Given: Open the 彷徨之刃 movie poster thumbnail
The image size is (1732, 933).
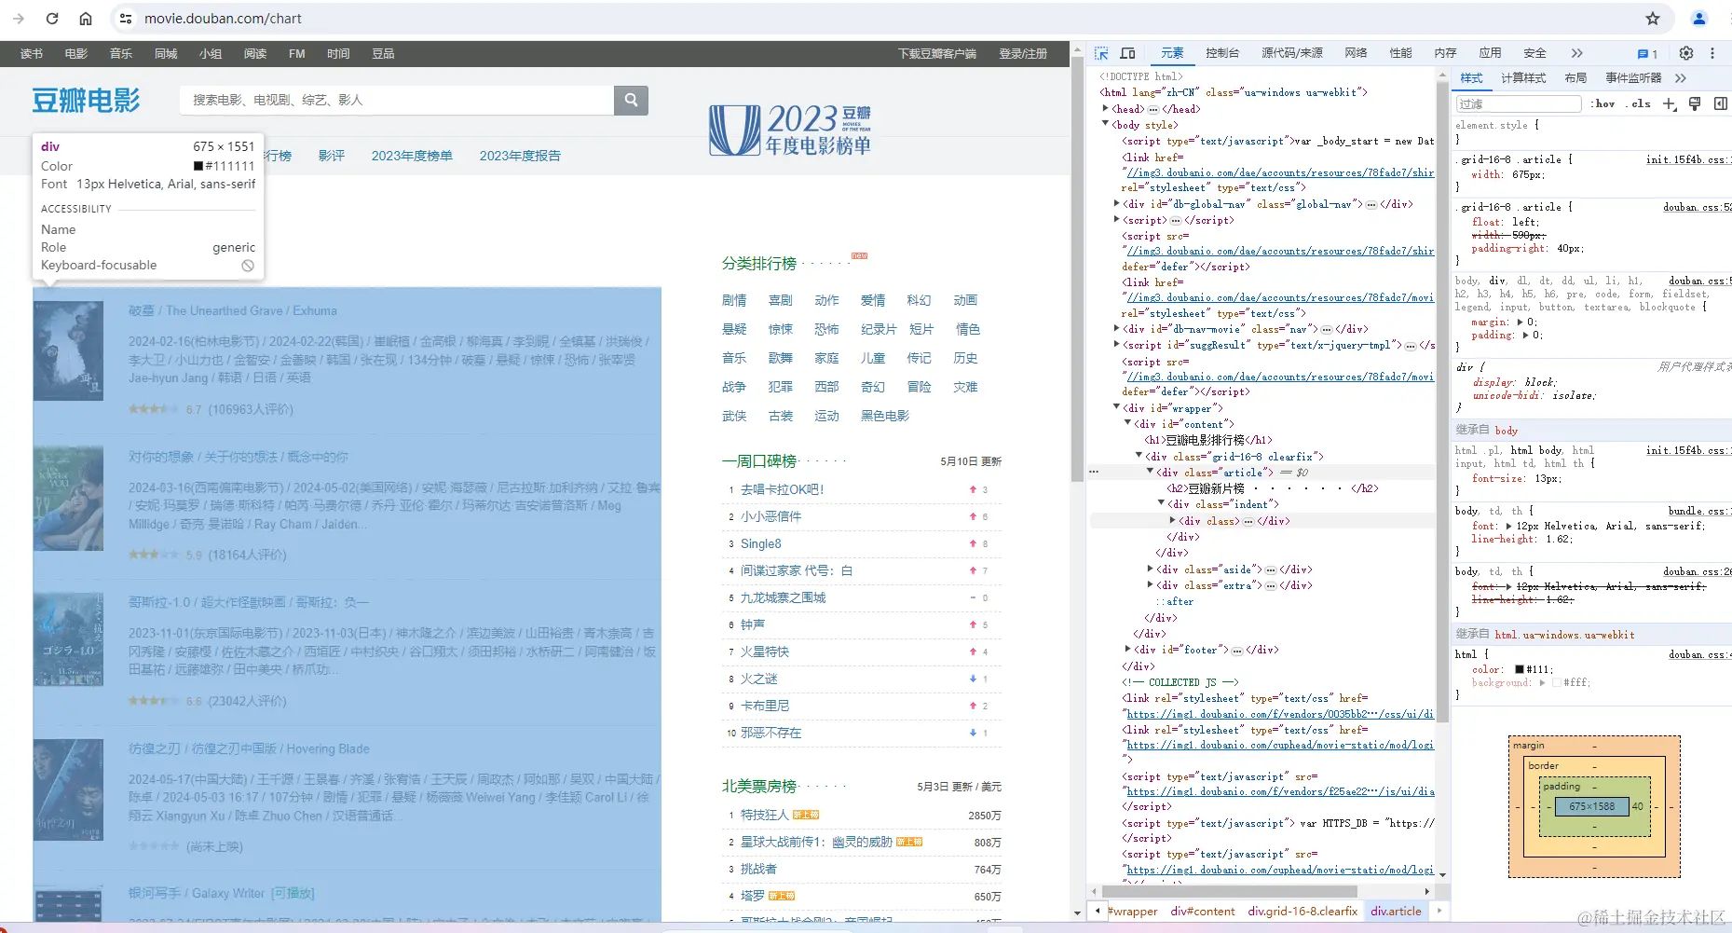Looking at the screenshot, I should click(68, 789).
